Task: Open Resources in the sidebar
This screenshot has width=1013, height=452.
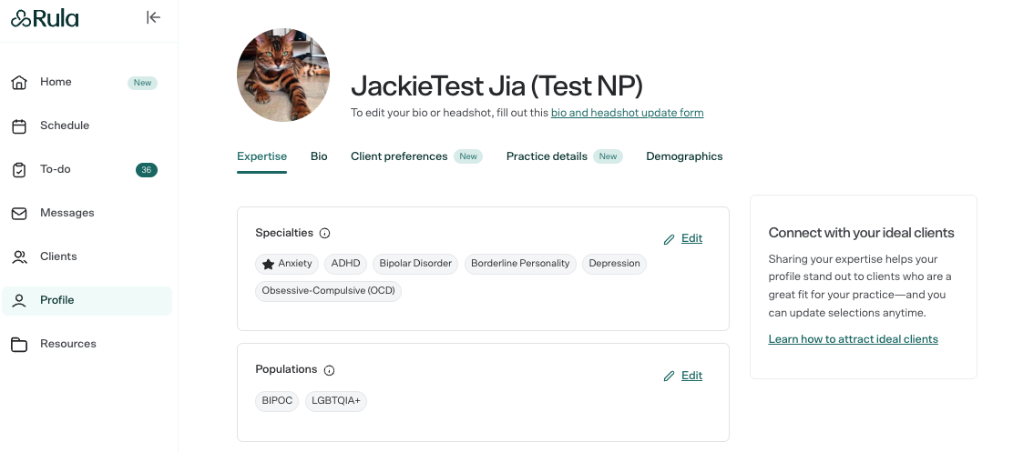Action: (x=87, y=344)
